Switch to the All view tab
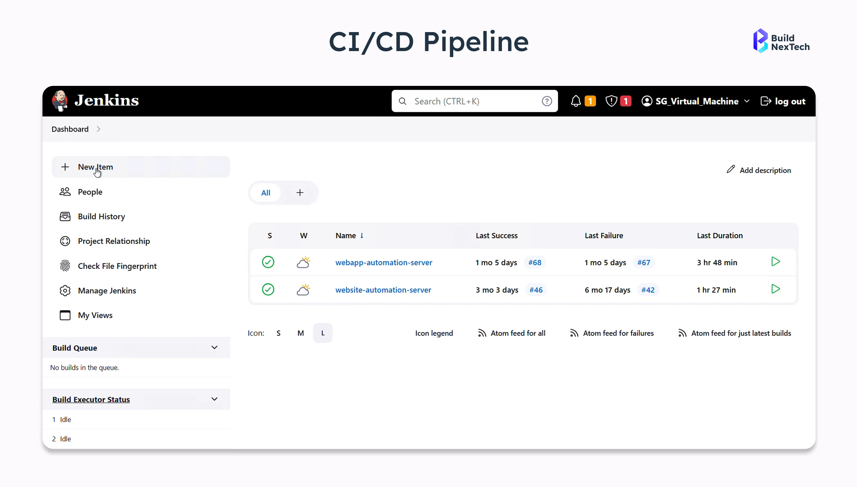This screenshot has width=857, height=487. 265,193
